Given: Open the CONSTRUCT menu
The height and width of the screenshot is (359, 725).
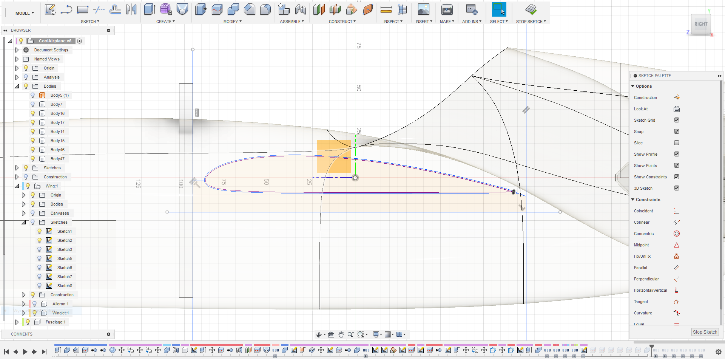Looking at the screenshot, I should [x=342, y=22].
